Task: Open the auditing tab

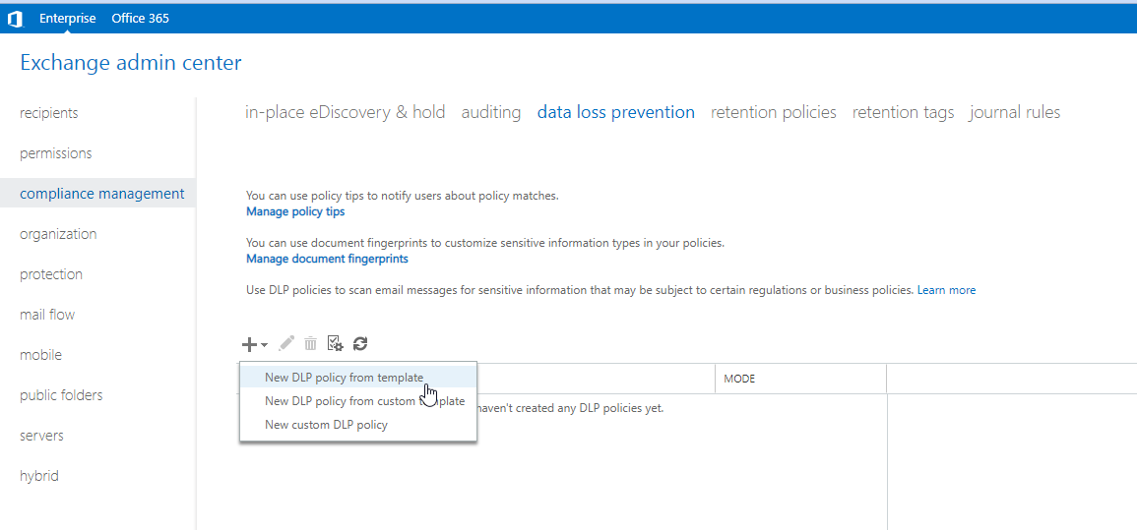Action: pyautogui.click(x=491, y=112)
